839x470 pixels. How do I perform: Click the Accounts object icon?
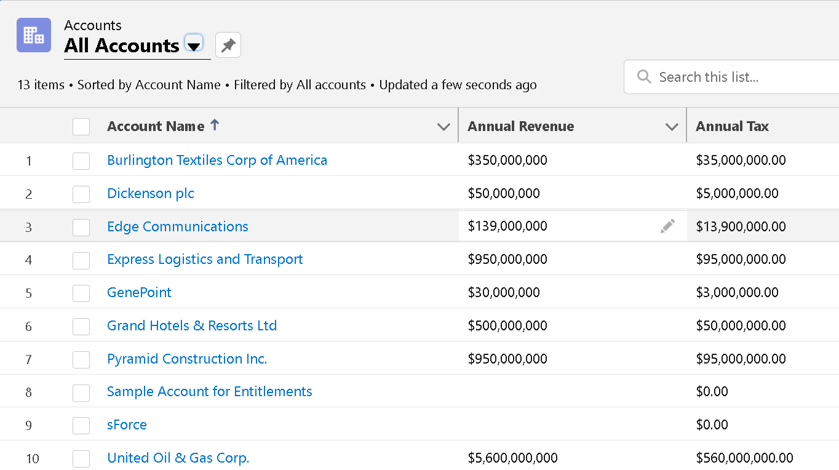(33, 35)
